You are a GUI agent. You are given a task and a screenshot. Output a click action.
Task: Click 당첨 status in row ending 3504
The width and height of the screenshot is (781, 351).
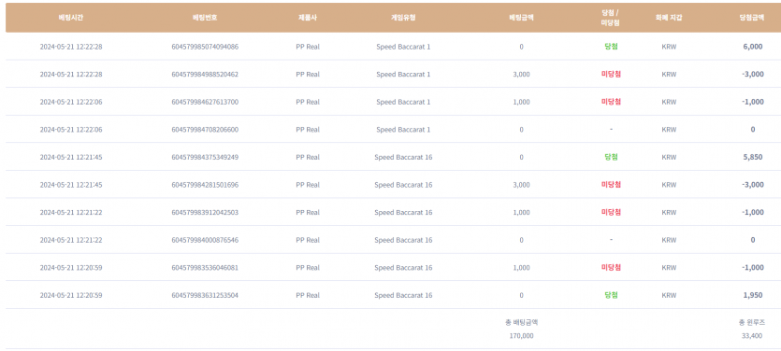[x=611, y=295]
